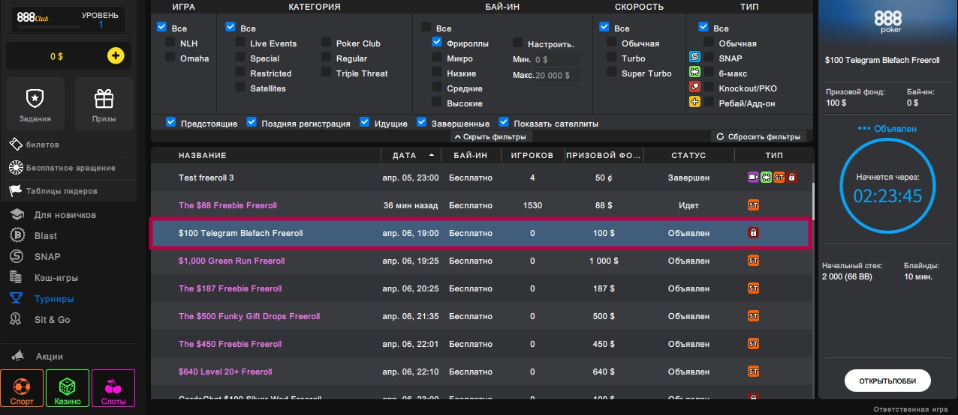The width and height of the screenshot is (958, 415).
Task: Open The $187 Freebie Freeroll
Action: pos(230,288)
